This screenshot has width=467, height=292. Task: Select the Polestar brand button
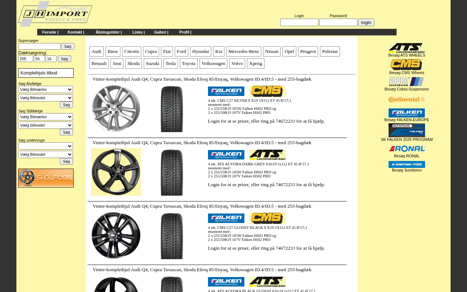[x=330, y=51]
